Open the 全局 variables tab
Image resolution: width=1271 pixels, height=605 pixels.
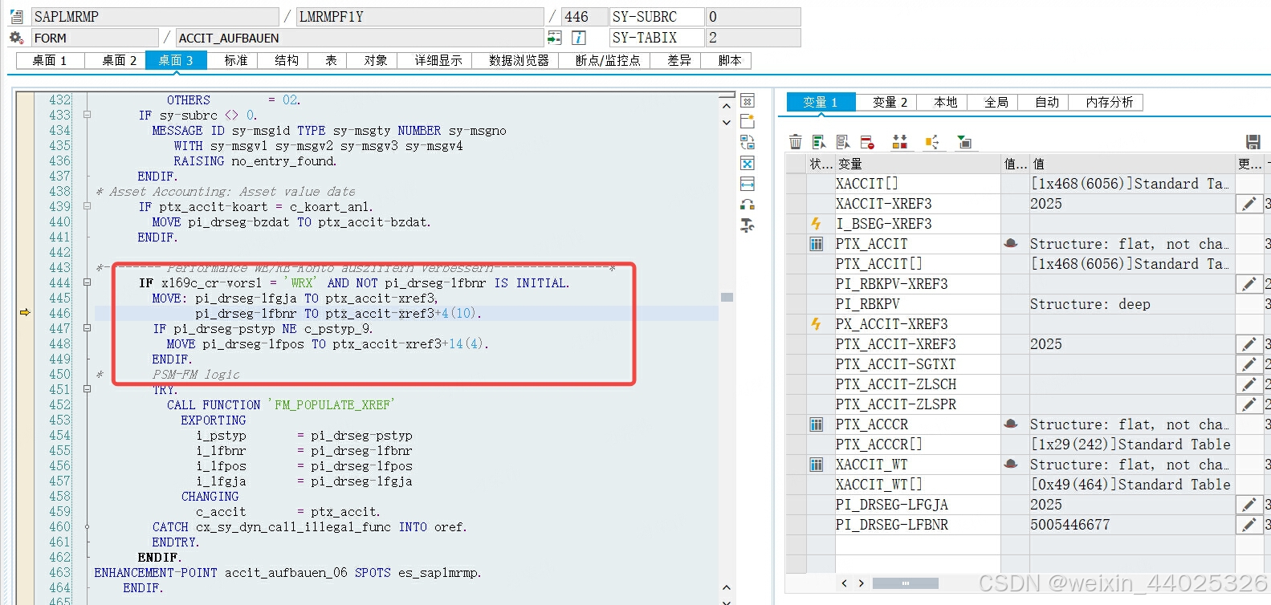tap(996, 102)
